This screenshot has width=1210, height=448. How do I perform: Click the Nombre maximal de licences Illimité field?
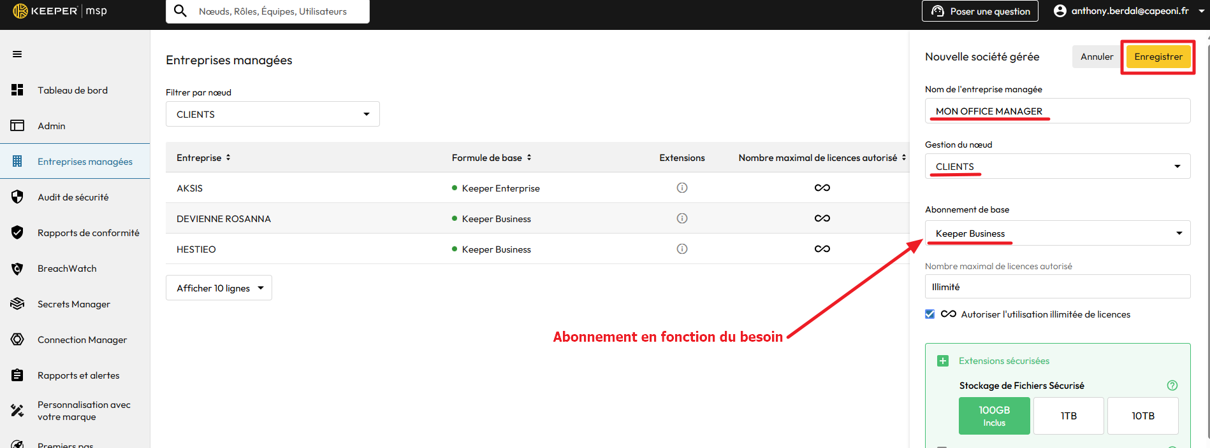pyautogui.click(x=1058, y=286)
